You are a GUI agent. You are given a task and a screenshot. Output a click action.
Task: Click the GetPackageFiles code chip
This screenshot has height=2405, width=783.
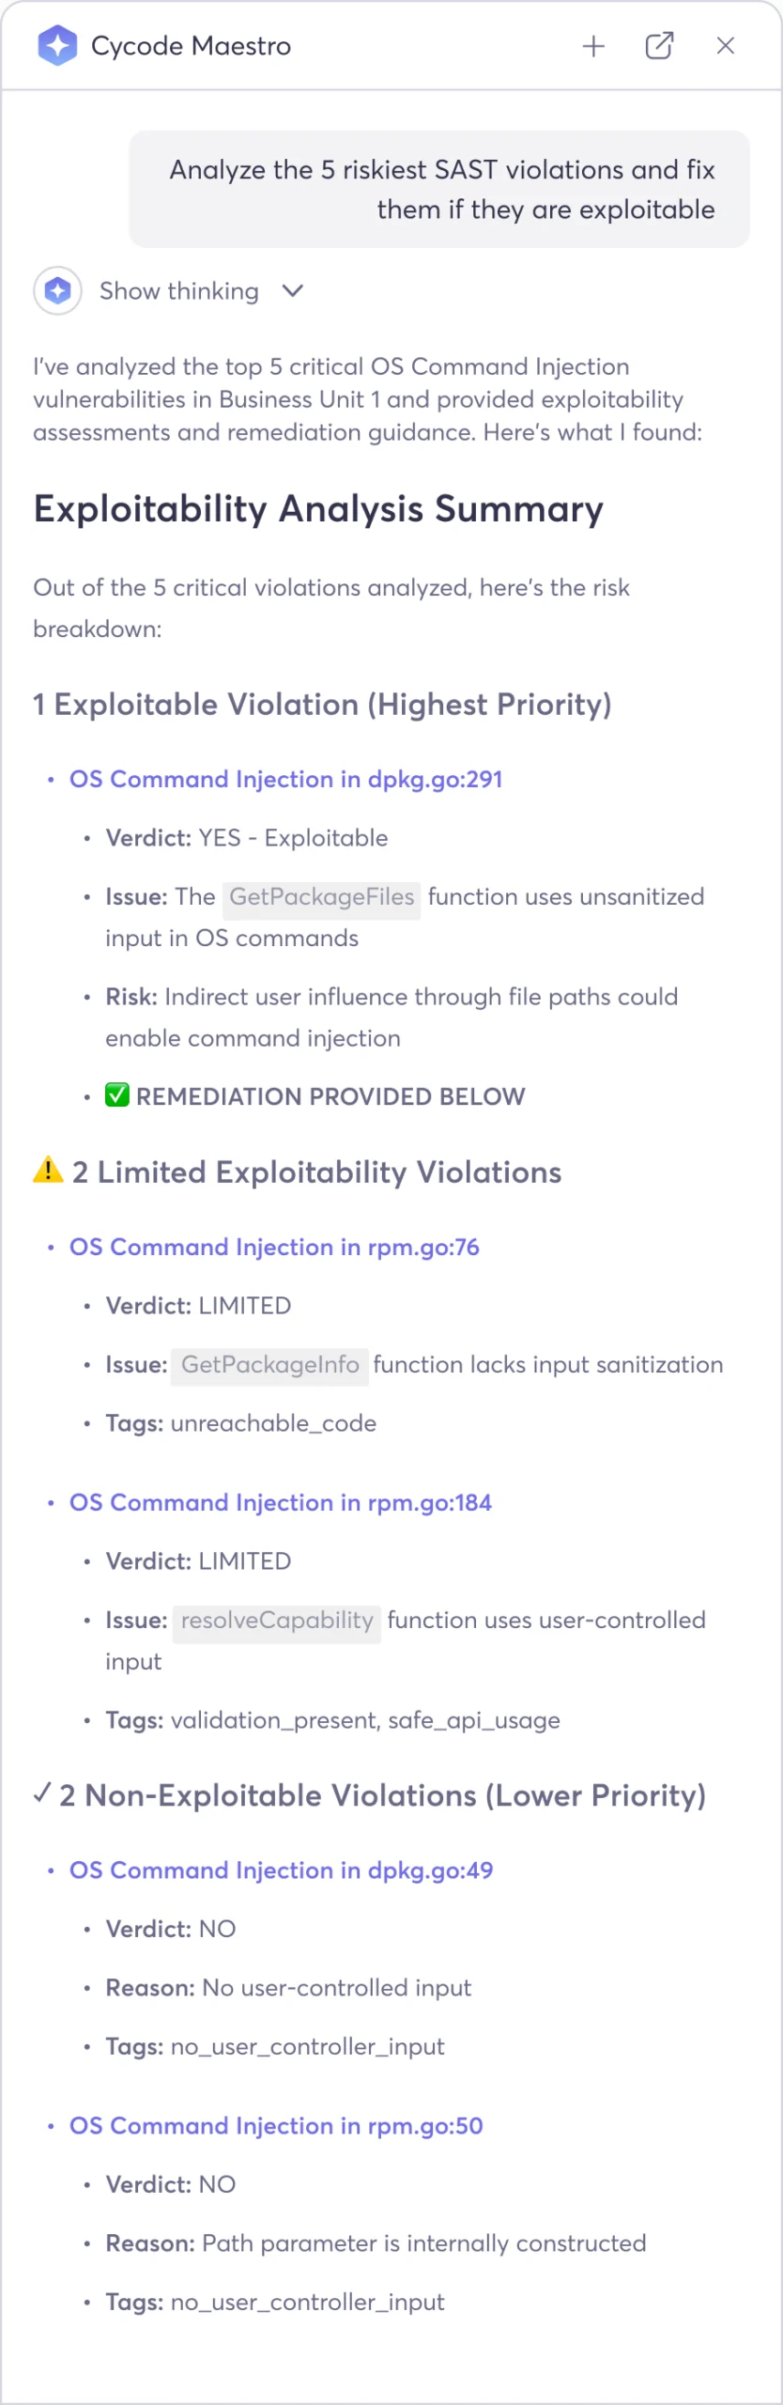tap(321, 897)
